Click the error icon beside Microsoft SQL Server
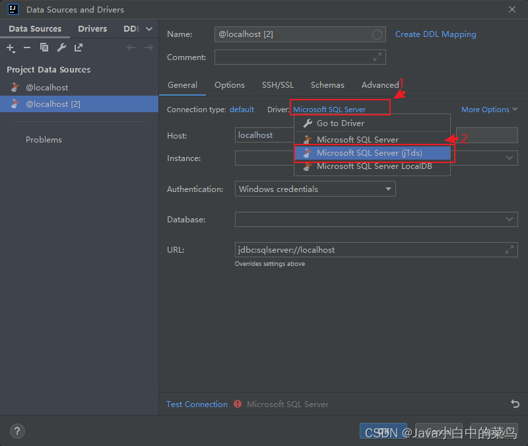The height and width of the screenshot is (446, 528). click(x=236, y=404)
